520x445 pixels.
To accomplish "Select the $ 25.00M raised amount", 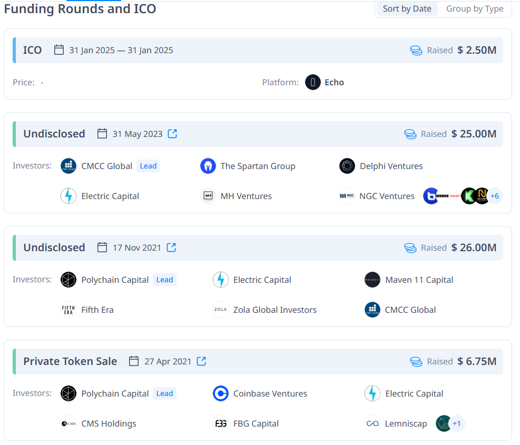I will click(474, 134).
